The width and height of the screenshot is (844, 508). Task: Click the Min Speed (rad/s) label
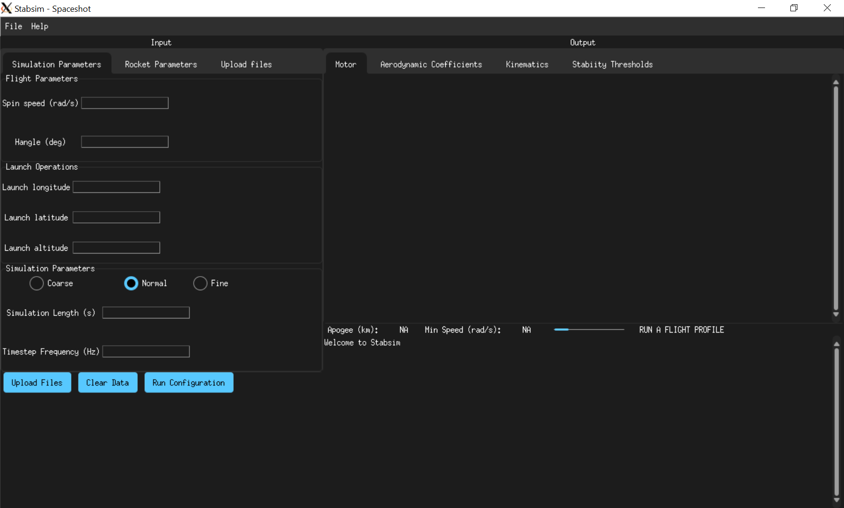point(463,330)
